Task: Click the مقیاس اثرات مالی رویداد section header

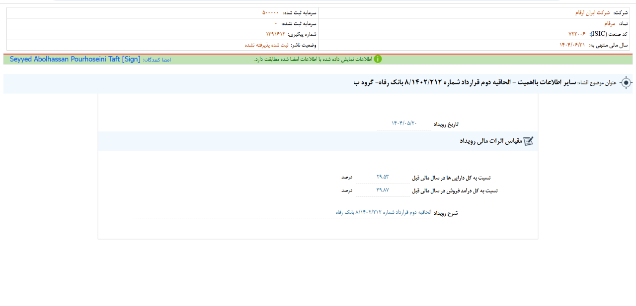Action: (x=490, y=141)
